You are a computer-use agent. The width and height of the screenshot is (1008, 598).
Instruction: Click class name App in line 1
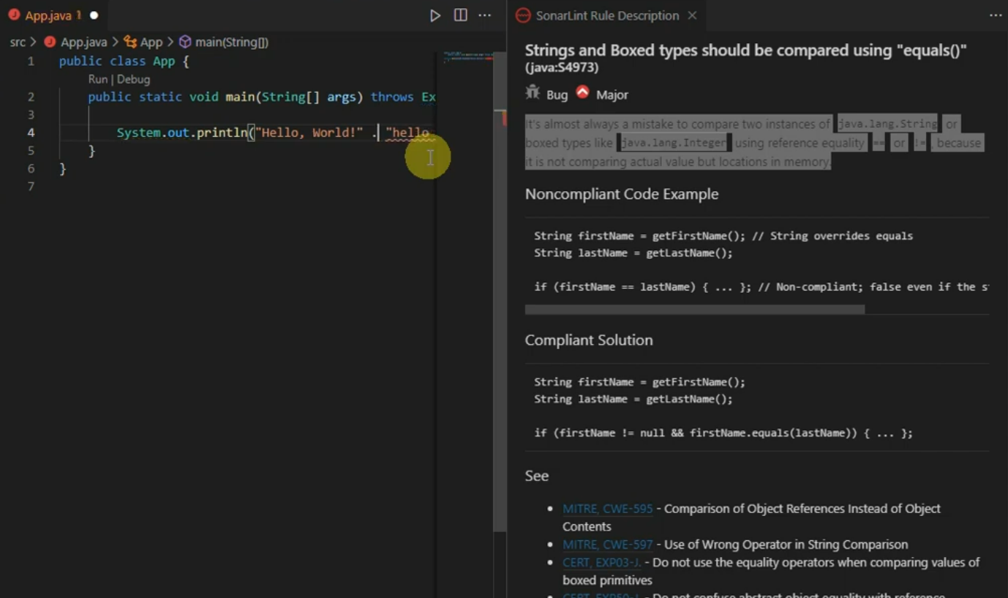coord(164,61)
